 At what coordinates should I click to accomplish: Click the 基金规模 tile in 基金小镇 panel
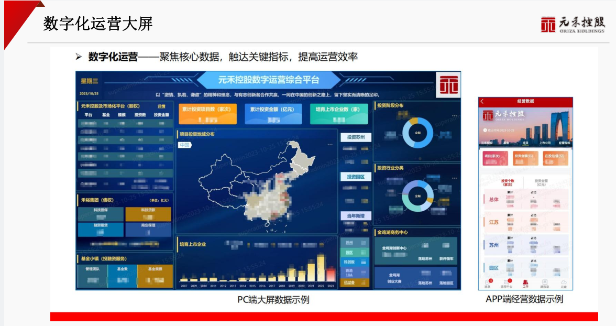(x=155, y=276)
